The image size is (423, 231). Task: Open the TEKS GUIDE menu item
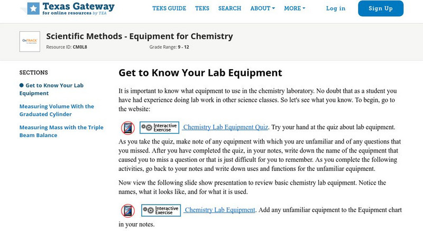point(169,8)
